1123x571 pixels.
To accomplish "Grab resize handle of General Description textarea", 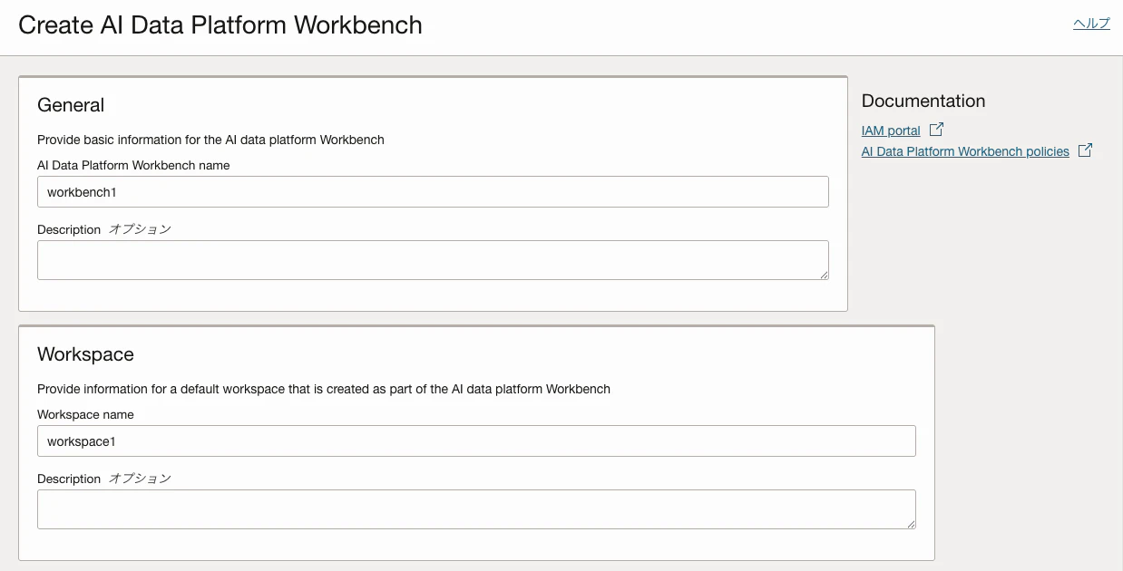I will (x=824, y=275).
